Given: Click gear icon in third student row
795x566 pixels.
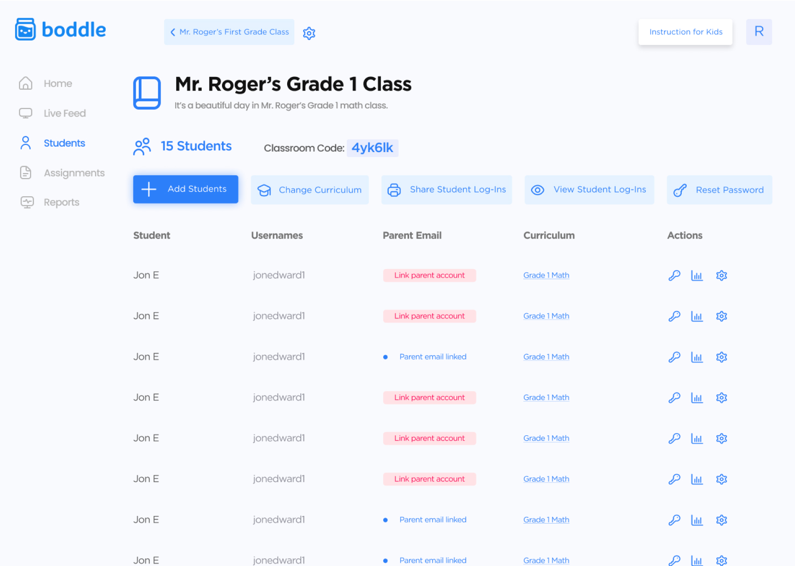Looking at the screenshot, I should point(721,357).
